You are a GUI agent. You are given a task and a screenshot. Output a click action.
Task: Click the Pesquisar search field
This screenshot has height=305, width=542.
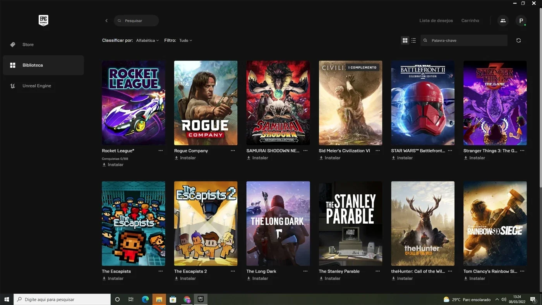pyautogui.click(x=136, y=21)
